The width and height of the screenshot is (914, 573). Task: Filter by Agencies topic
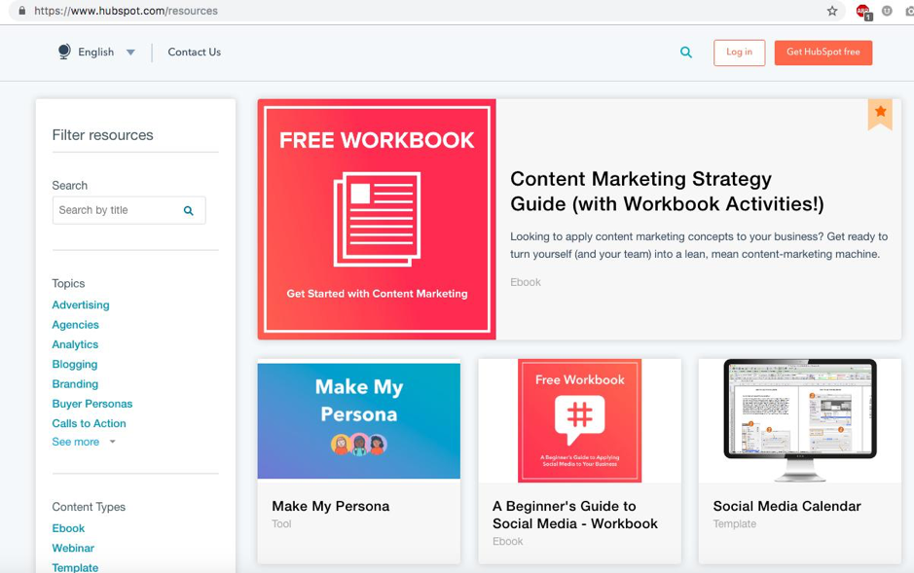75,324
